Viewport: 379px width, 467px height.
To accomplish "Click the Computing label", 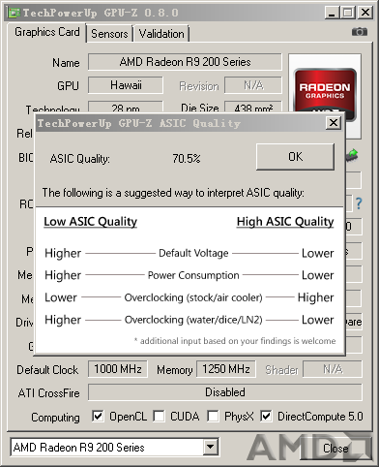I will point(55,418).
